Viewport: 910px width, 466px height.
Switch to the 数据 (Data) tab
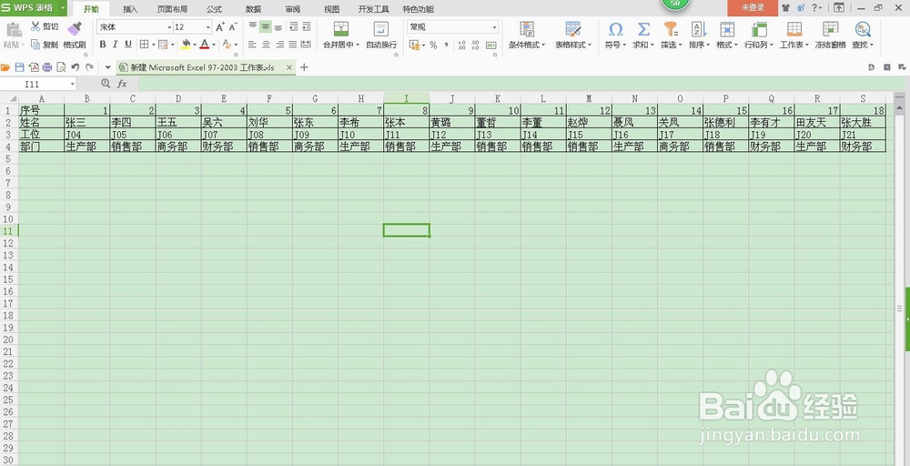pos(253,9)
